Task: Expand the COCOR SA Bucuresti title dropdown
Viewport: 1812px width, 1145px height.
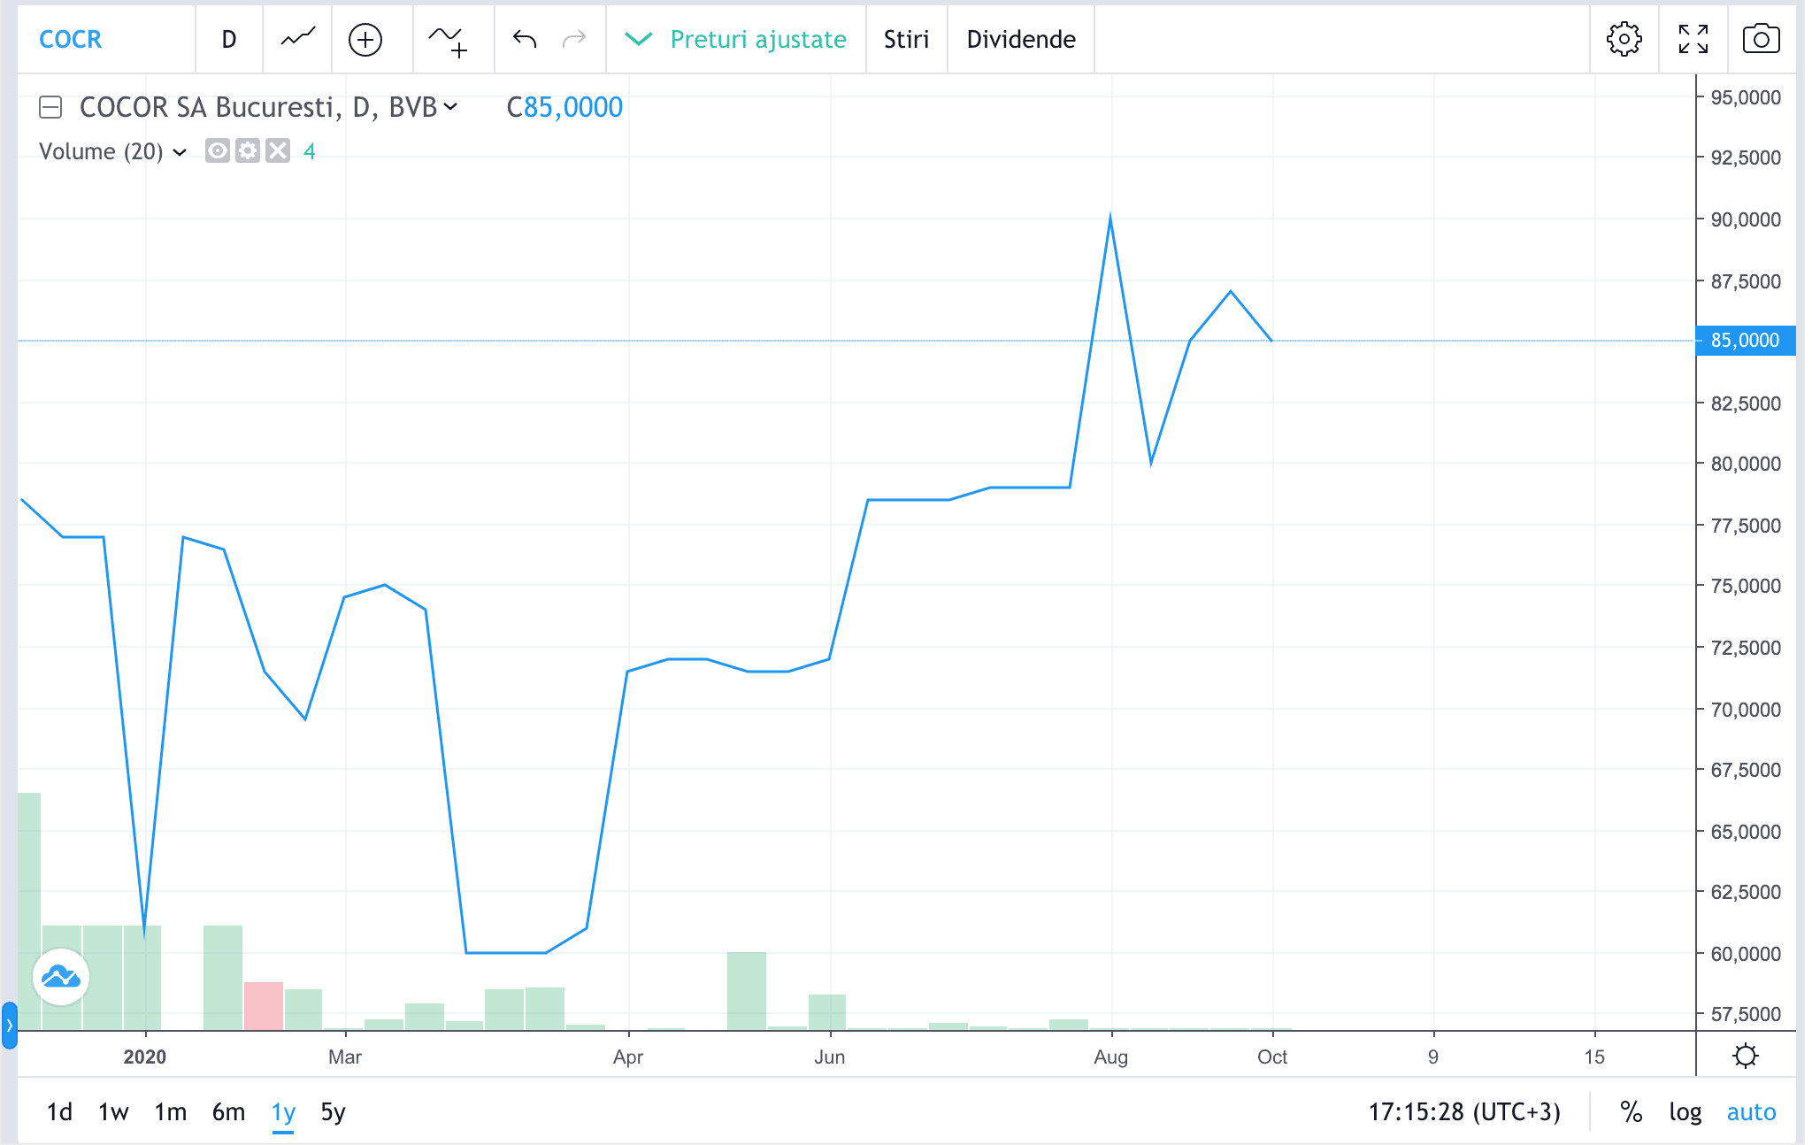Action: point(450,107)
